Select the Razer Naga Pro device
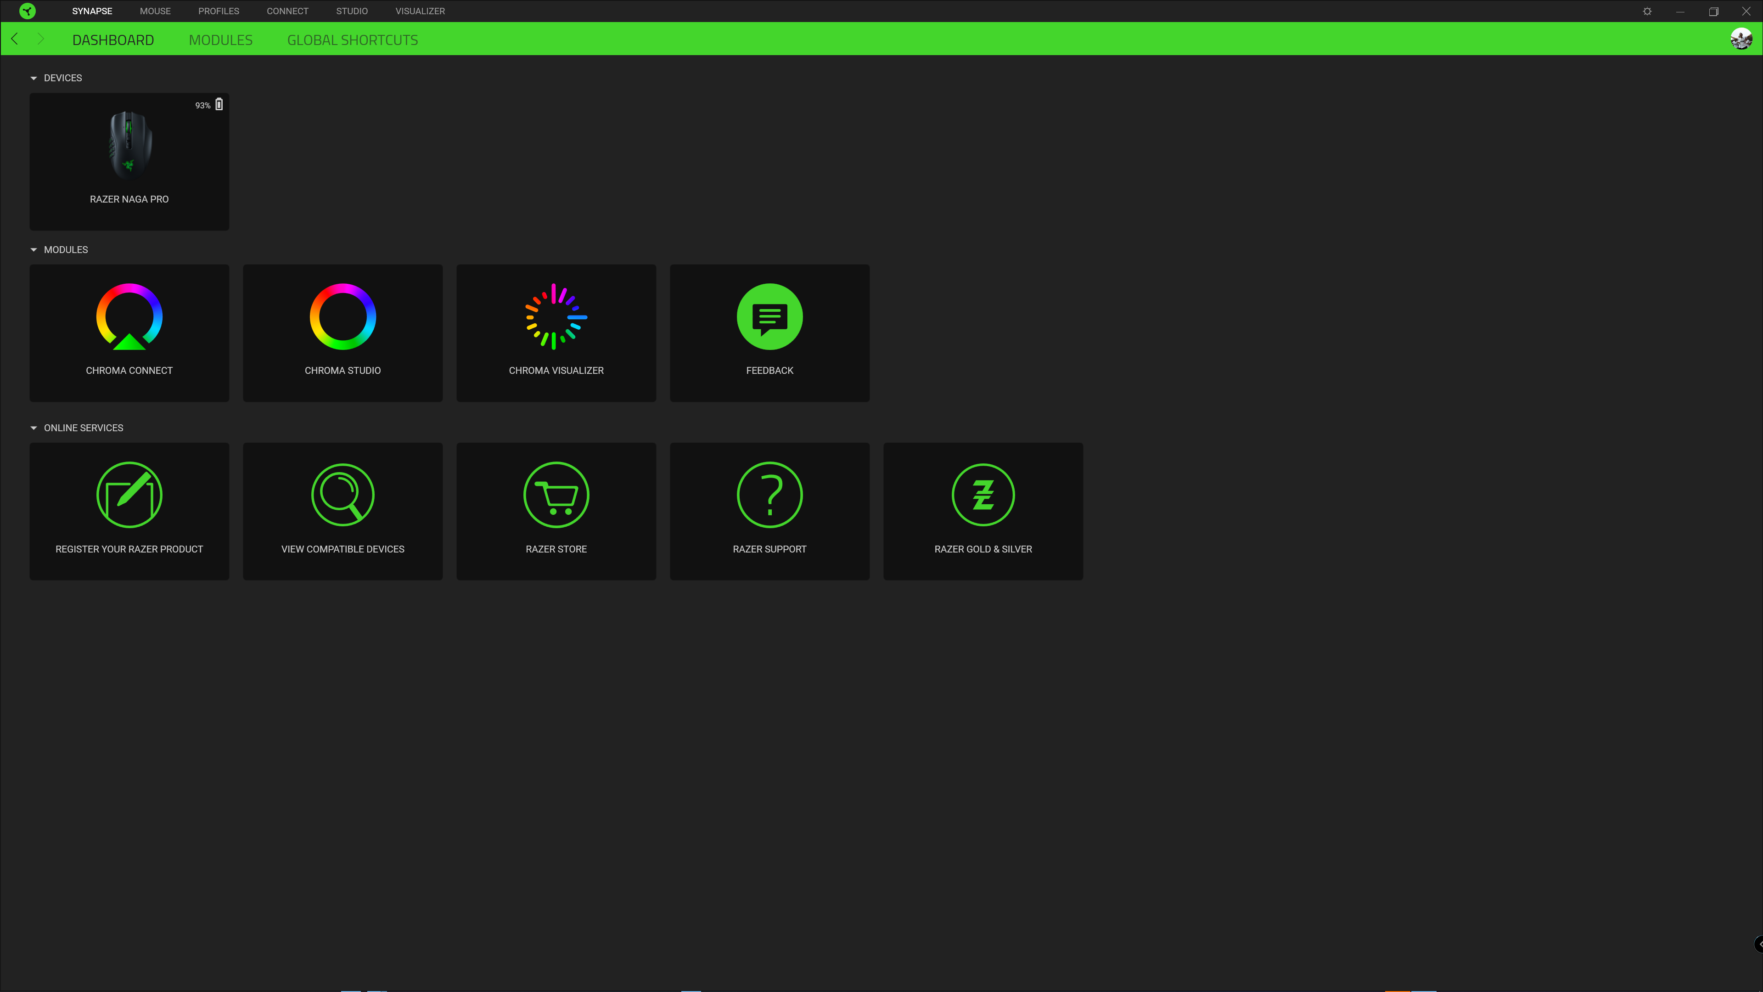1763x992 pixels. tap(129, 161)
